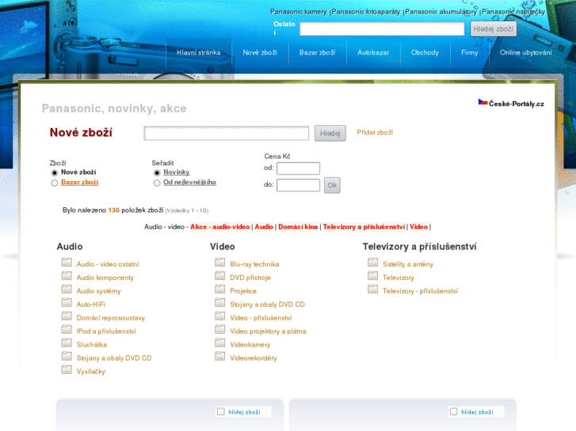Open Hlavní stránka navigation tab
This screenshot has width=576, height=431.
[199, 52]
